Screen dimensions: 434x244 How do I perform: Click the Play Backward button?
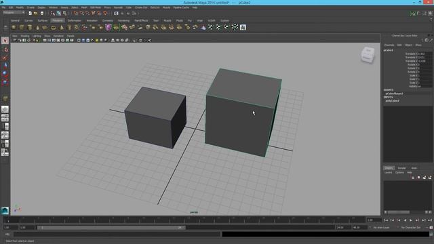[x=405, y=220]
